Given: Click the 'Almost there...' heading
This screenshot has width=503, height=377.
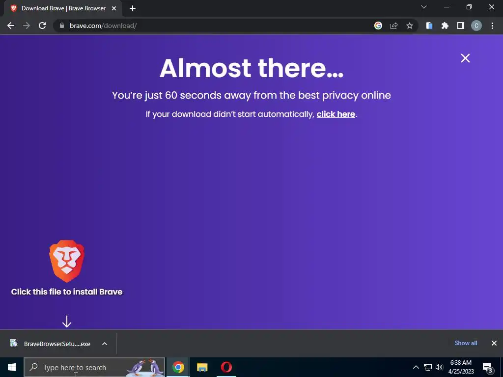Looking at the screenshot, I should (x=251, y=68).
